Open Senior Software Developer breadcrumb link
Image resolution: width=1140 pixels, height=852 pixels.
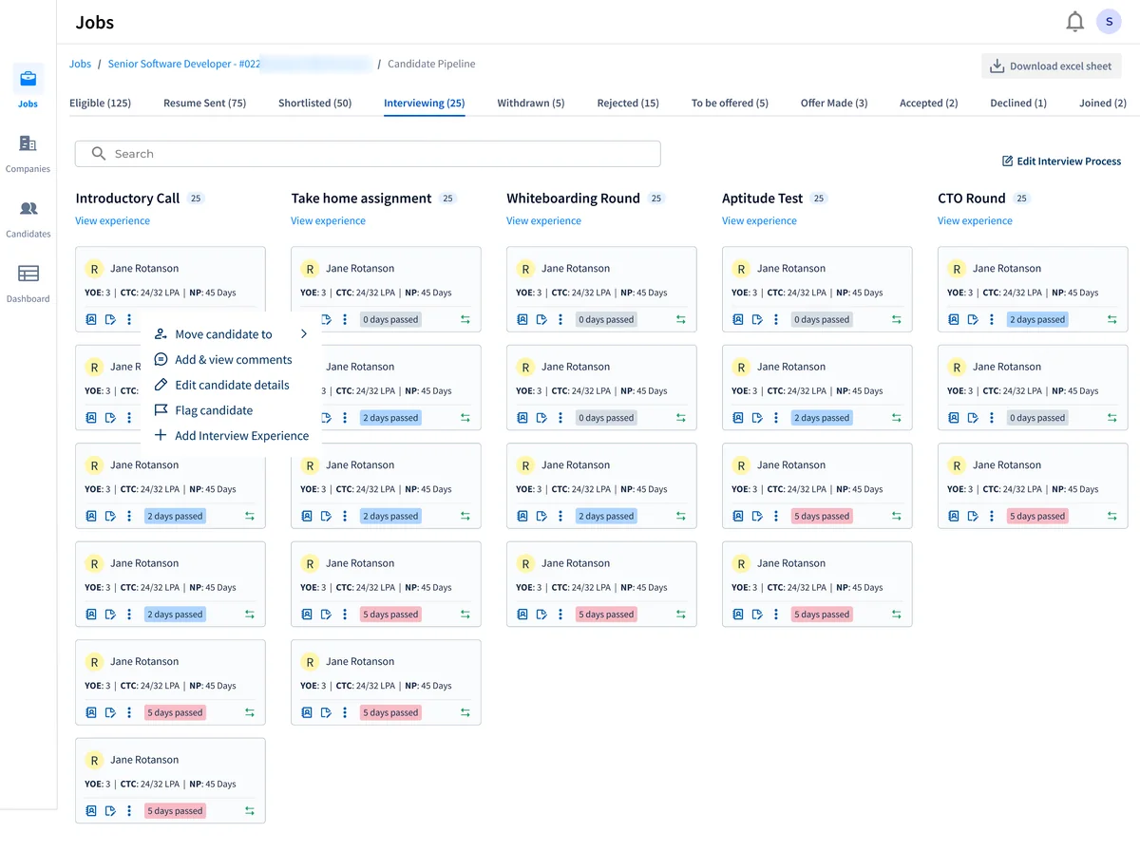click(x=183, y=64)
